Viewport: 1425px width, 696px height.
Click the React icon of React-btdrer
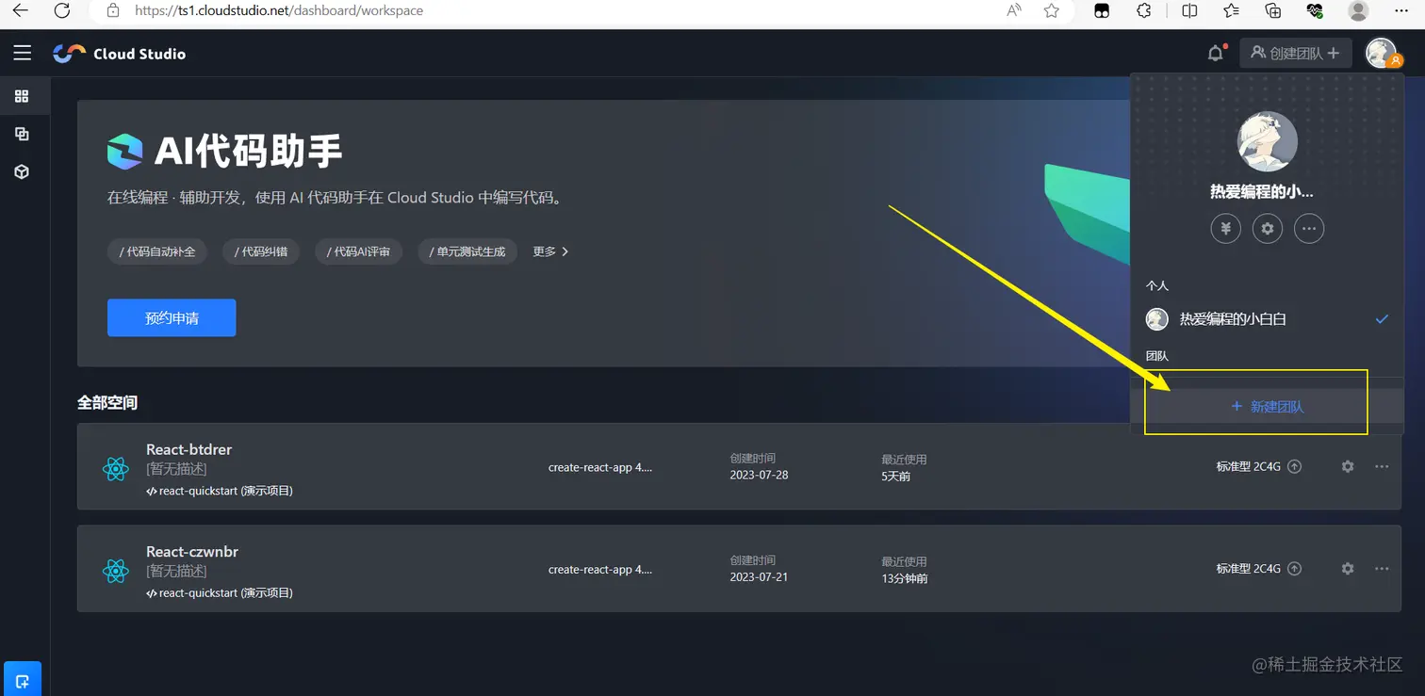click(116, 469)
